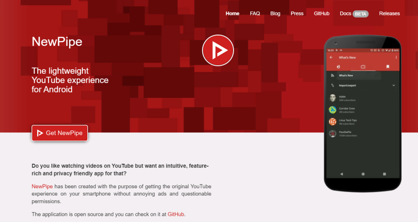Open Corridor Crew channel name in phone list
Image resolution: width=418 pixels, height=222 pixels.
click(347, 108)
